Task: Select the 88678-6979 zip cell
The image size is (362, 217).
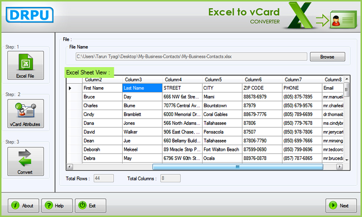Action: [262, 97]
